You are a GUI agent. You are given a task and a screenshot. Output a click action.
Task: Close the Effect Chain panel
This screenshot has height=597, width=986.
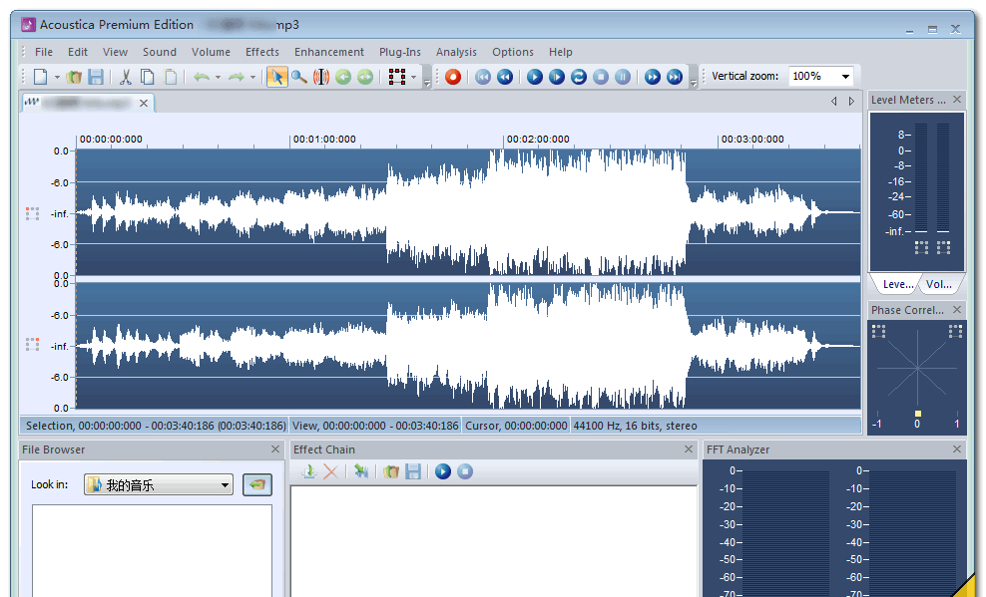pos(688,448)
